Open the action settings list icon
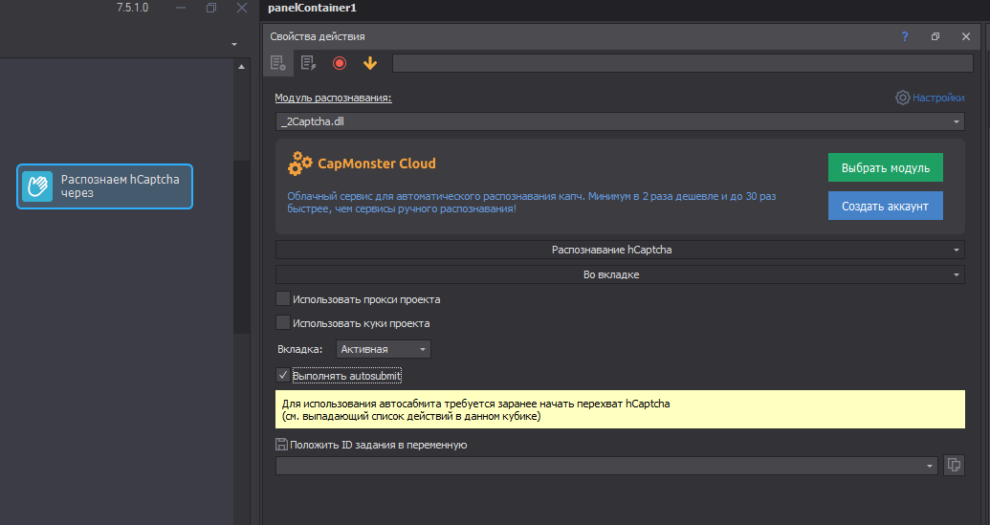The width and height of the screenshot is (990, 525). [x=277, y=63]
